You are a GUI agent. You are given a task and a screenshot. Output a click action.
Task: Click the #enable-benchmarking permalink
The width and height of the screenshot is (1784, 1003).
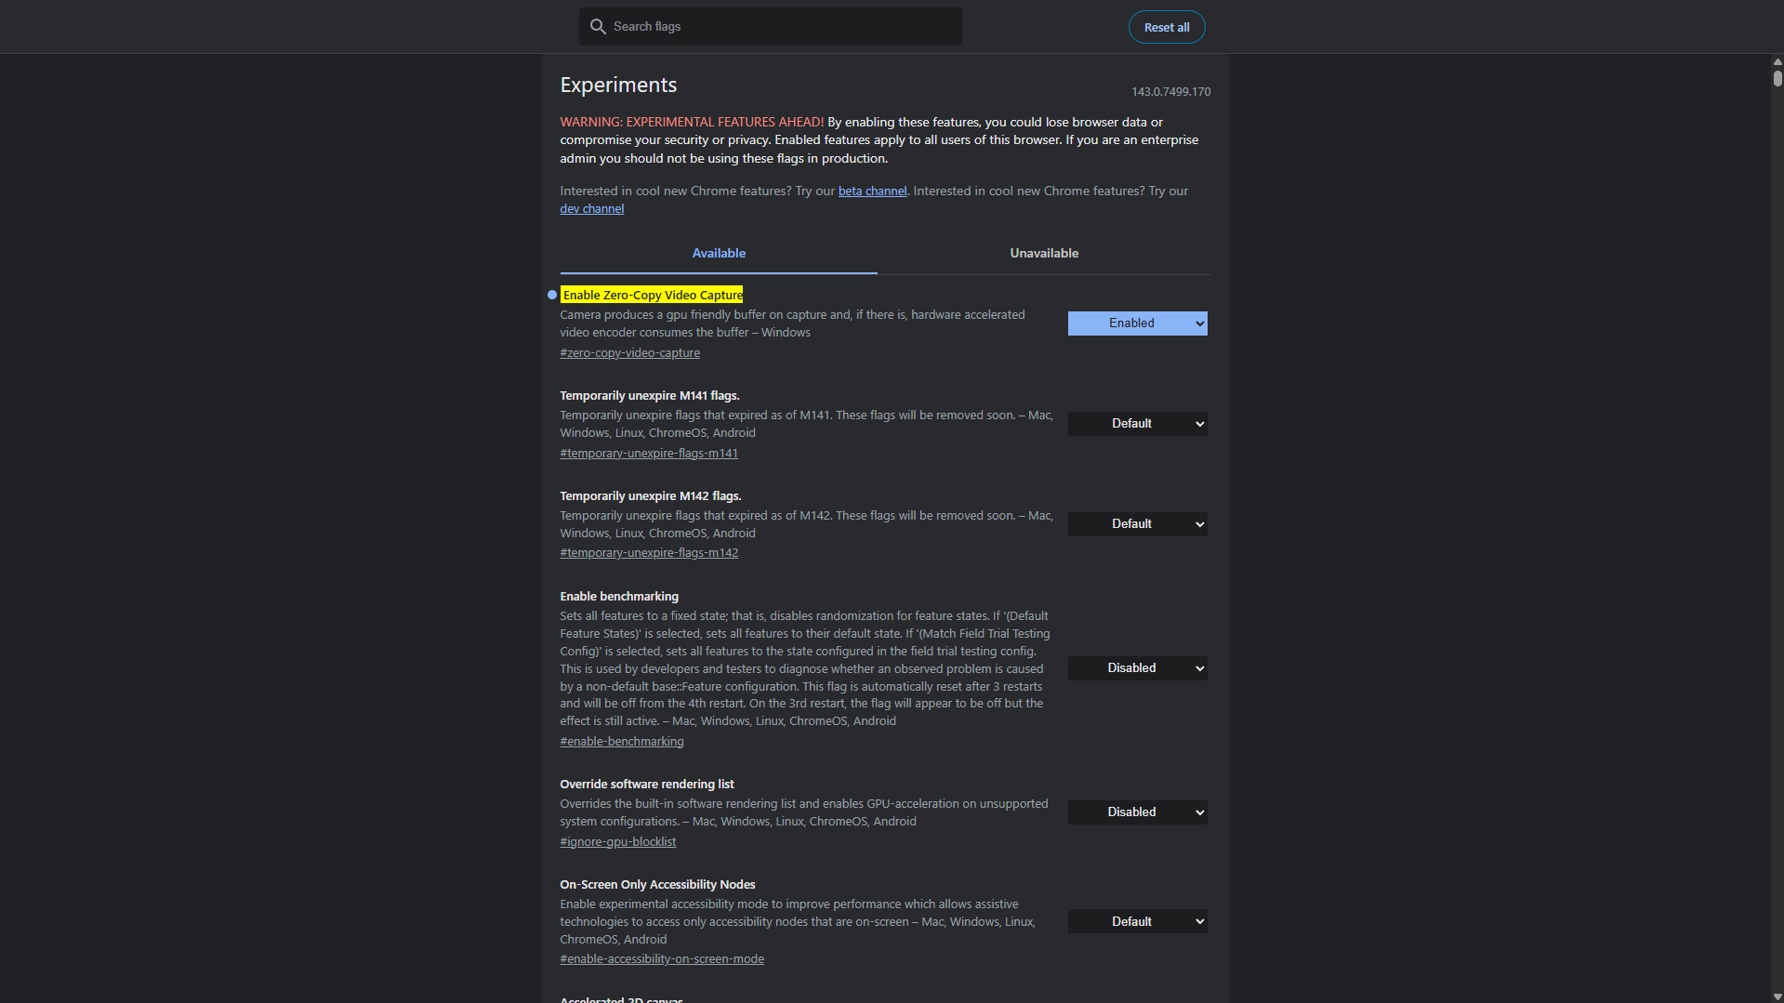pyautogui.click(x=621, y=741)
